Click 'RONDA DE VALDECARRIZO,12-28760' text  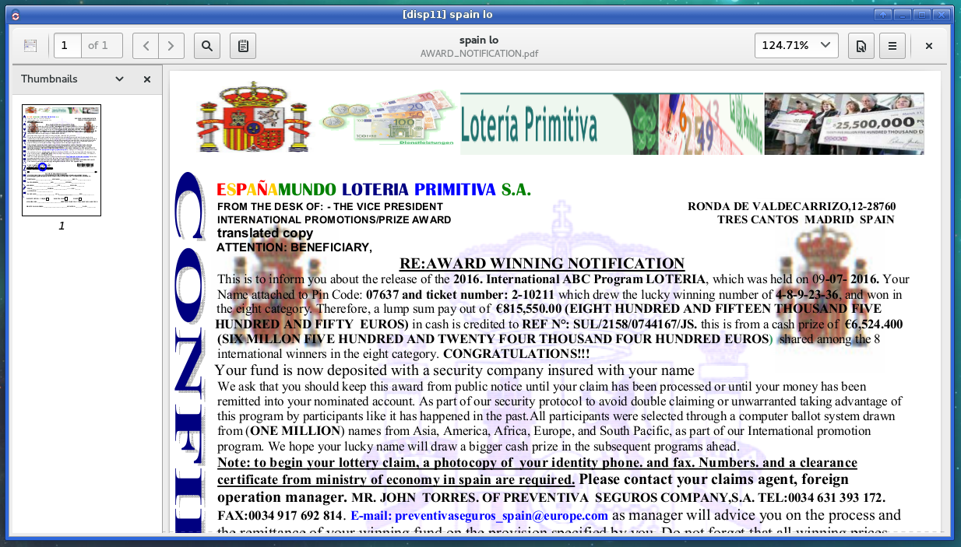pos(791,206)
